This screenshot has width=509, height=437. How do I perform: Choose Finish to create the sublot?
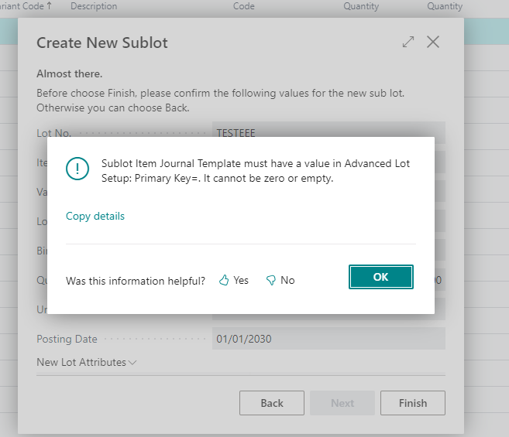pyautogui.click(x=412, y=403)
